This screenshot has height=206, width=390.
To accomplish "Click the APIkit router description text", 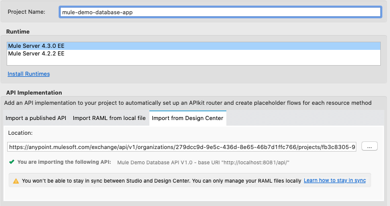I will tap(188, 103).
